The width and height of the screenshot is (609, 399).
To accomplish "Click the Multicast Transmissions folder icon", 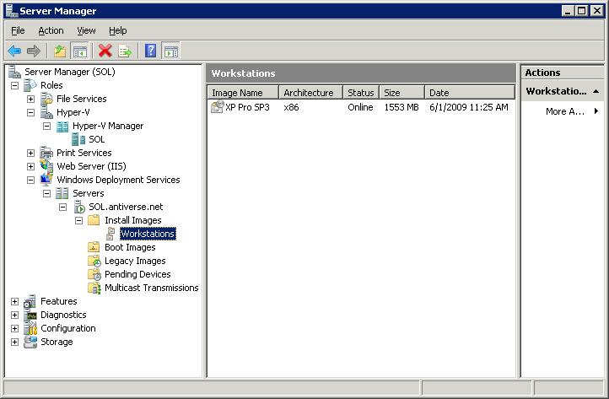I will pos(94,288).
